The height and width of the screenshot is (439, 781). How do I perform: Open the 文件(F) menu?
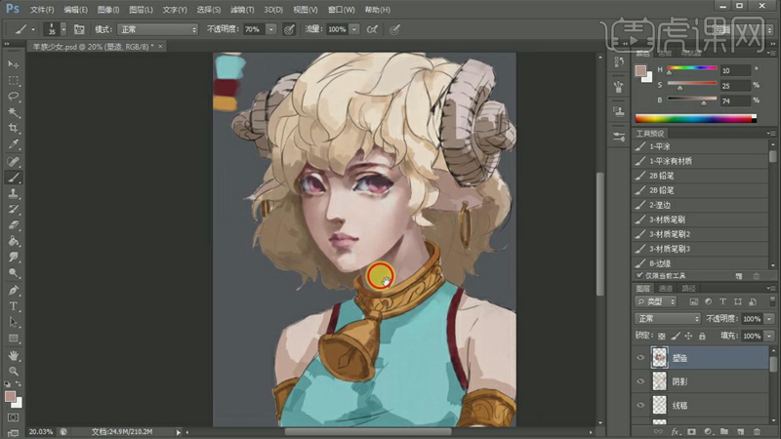coord(42,10)
